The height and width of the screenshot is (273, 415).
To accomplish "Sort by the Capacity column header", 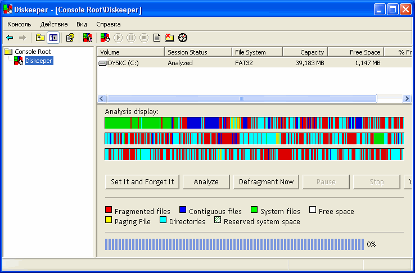I will coord(305,52).
